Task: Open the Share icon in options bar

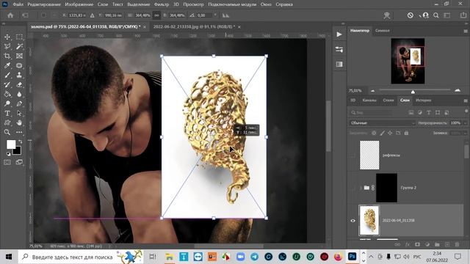Action: click(463, 15)
